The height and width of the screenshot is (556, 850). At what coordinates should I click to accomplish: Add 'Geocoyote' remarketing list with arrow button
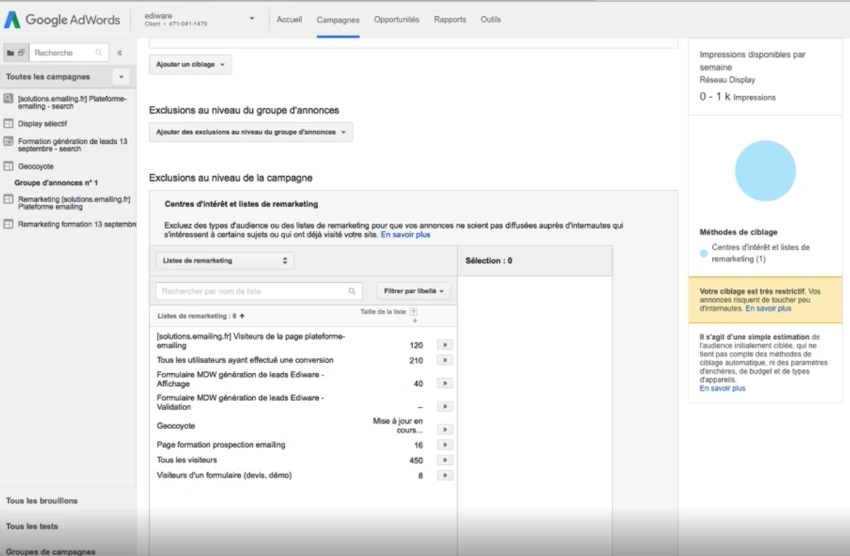pyautogui.click(x=445, y=429)
